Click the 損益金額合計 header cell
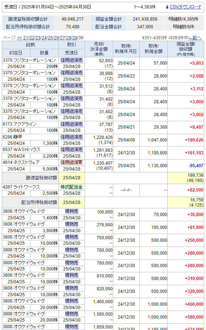 [x=109, y=19]
